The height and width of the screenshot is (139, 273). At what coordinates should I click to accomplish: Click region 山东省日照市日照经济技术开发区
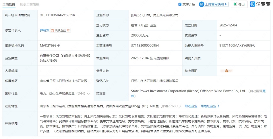tap(63, 81)
